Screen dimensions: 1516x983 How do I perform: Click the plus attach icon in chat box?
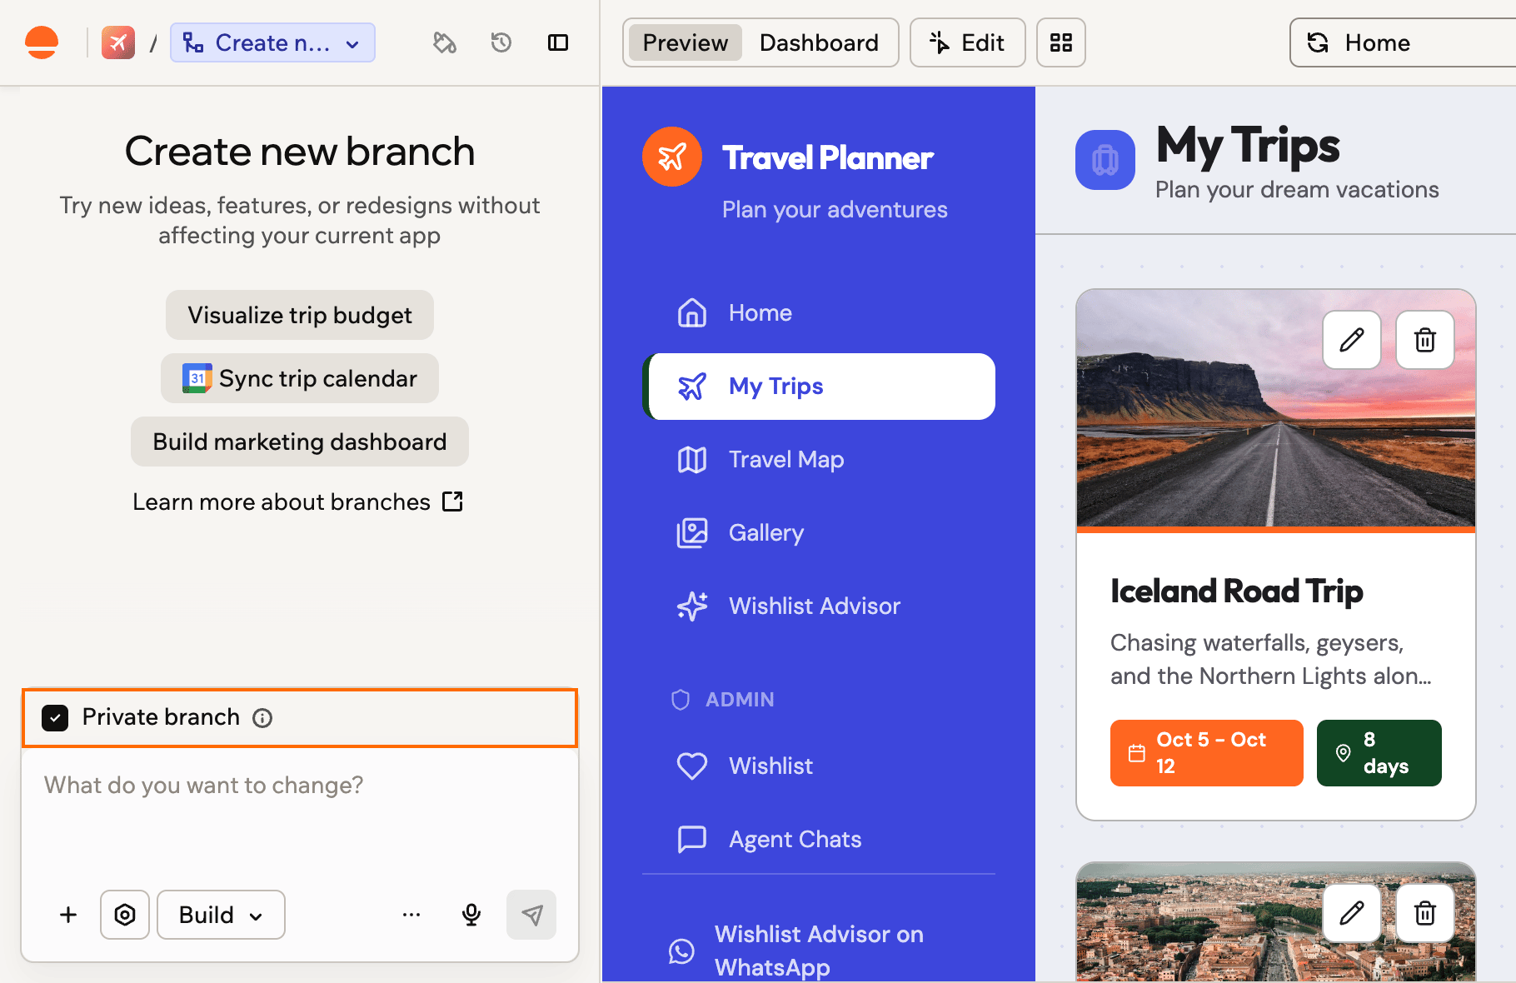point(68,915)
